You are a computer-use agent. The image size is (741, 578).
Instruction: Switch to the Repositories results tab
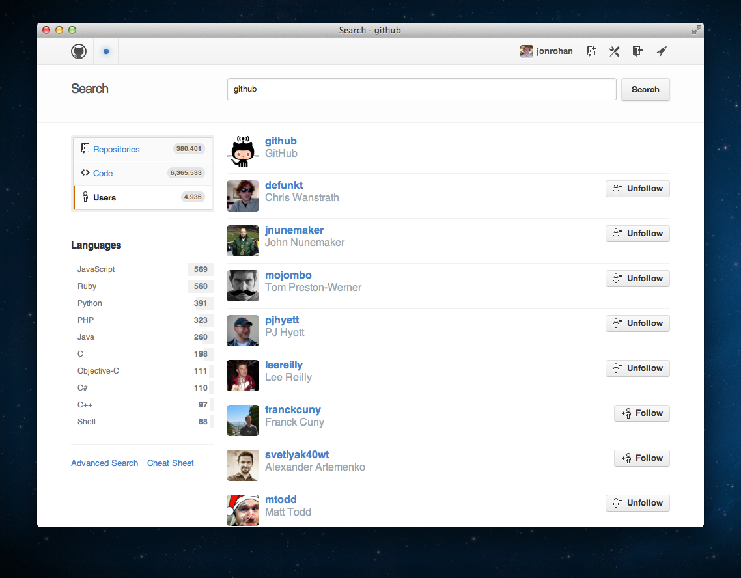point(116,149)
